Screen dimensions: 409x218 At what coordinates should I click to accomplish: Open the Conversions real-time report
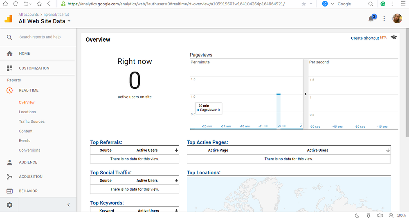coord(29,150)
